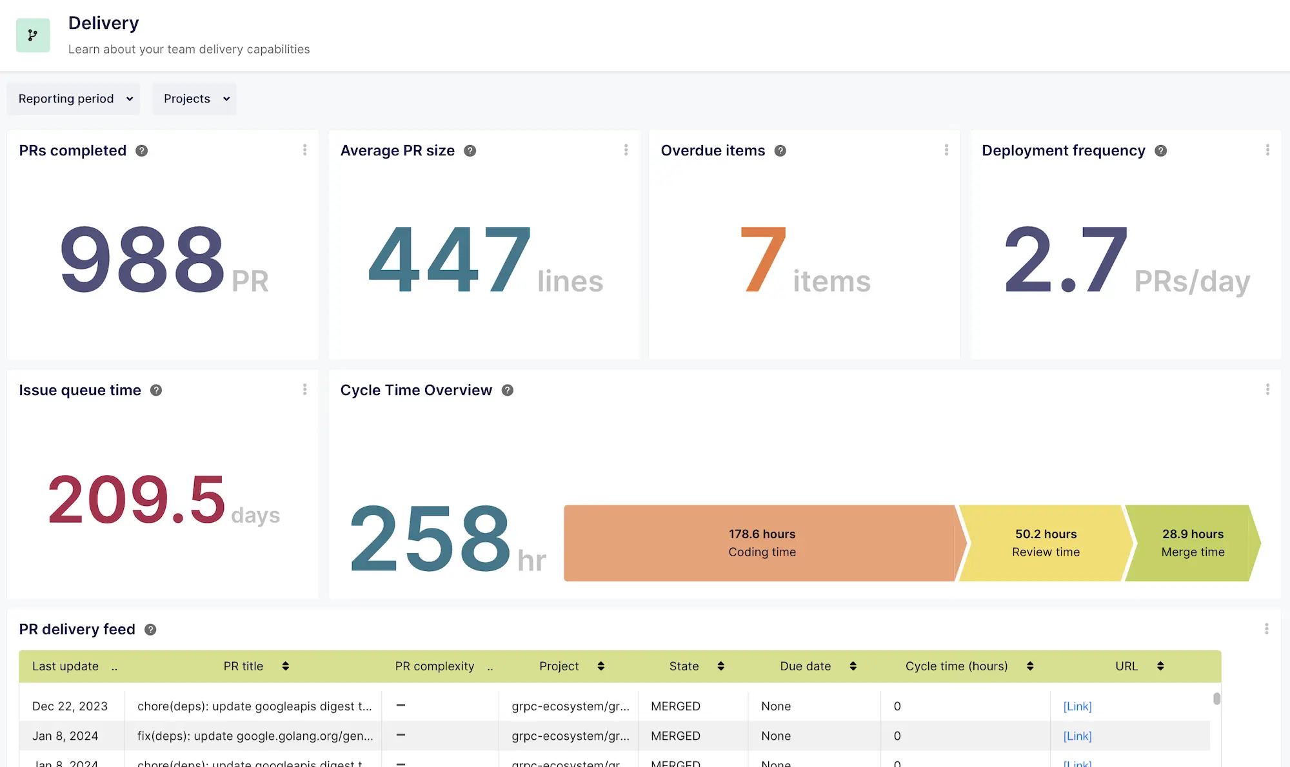Click help icon next to Overdue items
Image resolution: width=1290 pixels, height=767 pixels.
[x=780, y=150]
